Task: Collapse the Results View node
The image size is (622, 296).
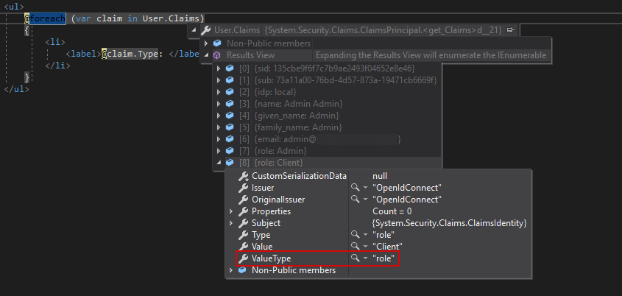Action: pos(206,55)
